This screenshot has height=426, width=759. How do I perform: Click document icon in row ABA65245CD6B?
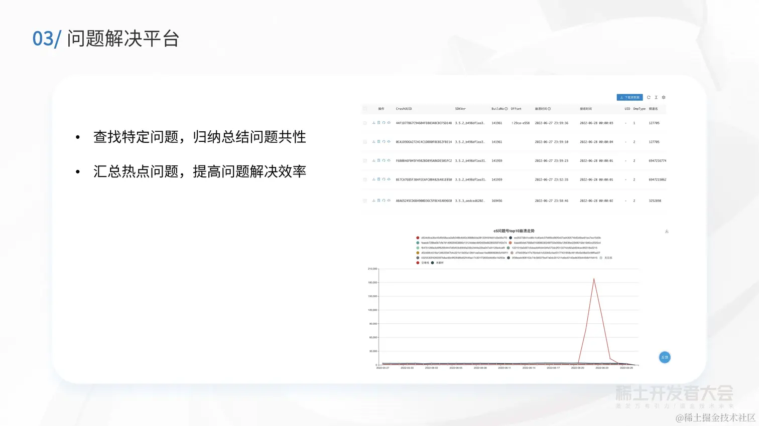pyautogui.click(x=379, y=200)
